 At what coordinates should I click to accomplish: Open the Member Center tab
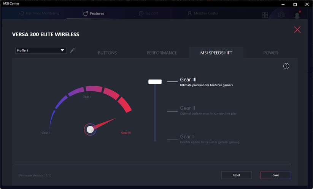pyautogui.click(x=203, y=13)
